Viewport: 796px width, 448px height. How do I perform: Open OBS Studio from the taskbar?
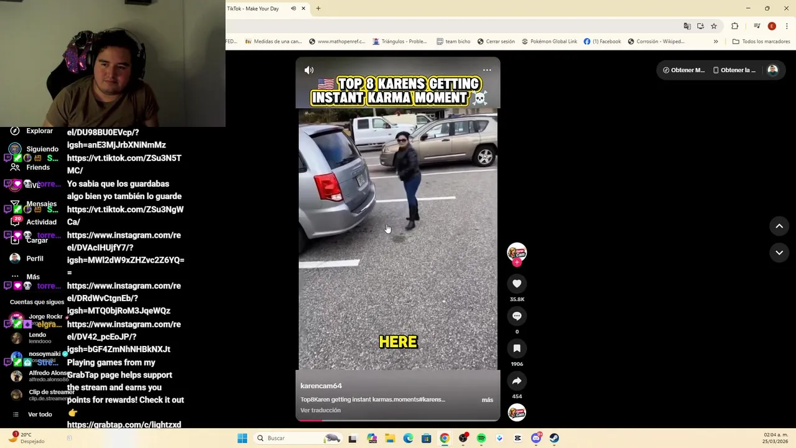point(463,438)
